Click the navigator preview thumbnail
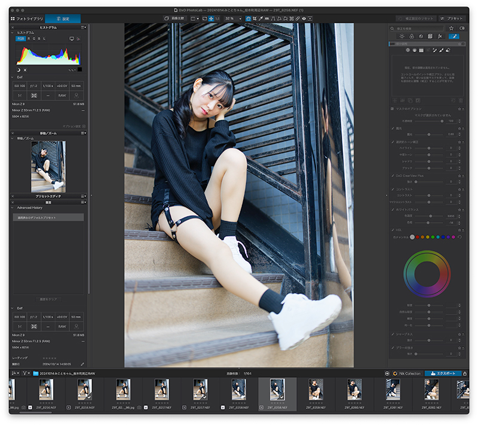478x425 pixels. pyautogui.click(x=48, y=167)
